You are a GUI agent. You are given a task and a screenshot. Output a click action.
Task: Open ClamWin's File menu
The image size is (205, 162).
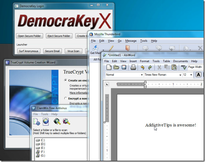[x=36, y=114]
